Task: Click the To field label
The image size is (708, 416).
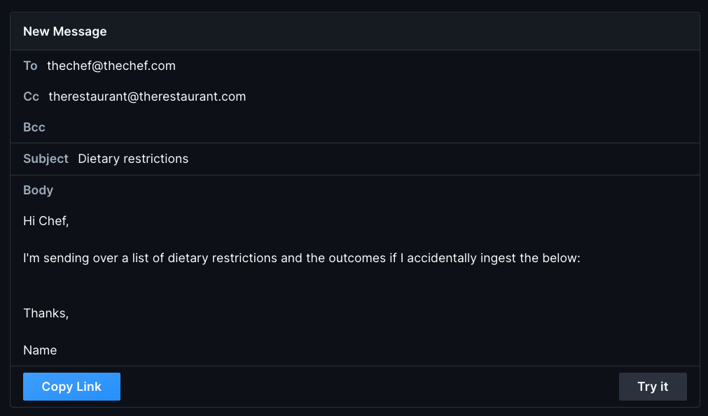Action: [x=30, y=66]
